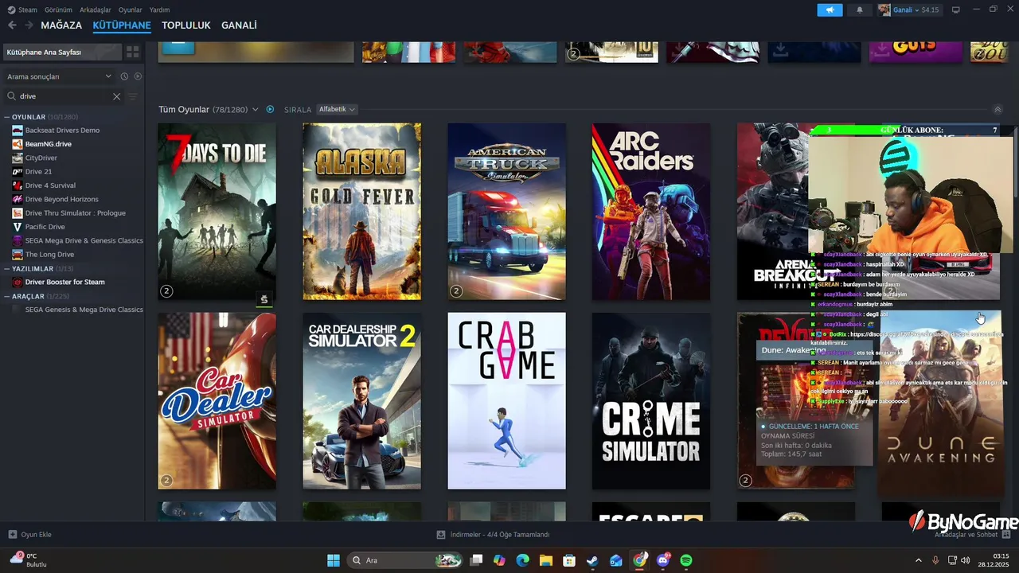Select Drive 4 Survival entry

[50, 185]
